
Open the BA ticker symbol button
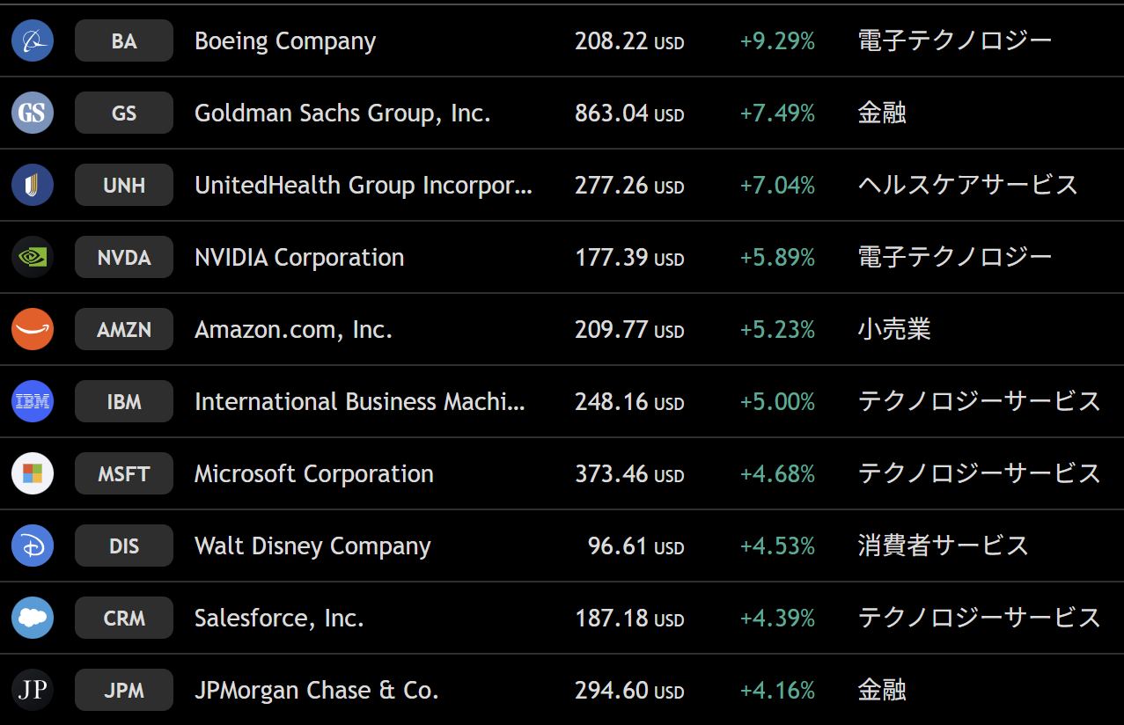124,40
